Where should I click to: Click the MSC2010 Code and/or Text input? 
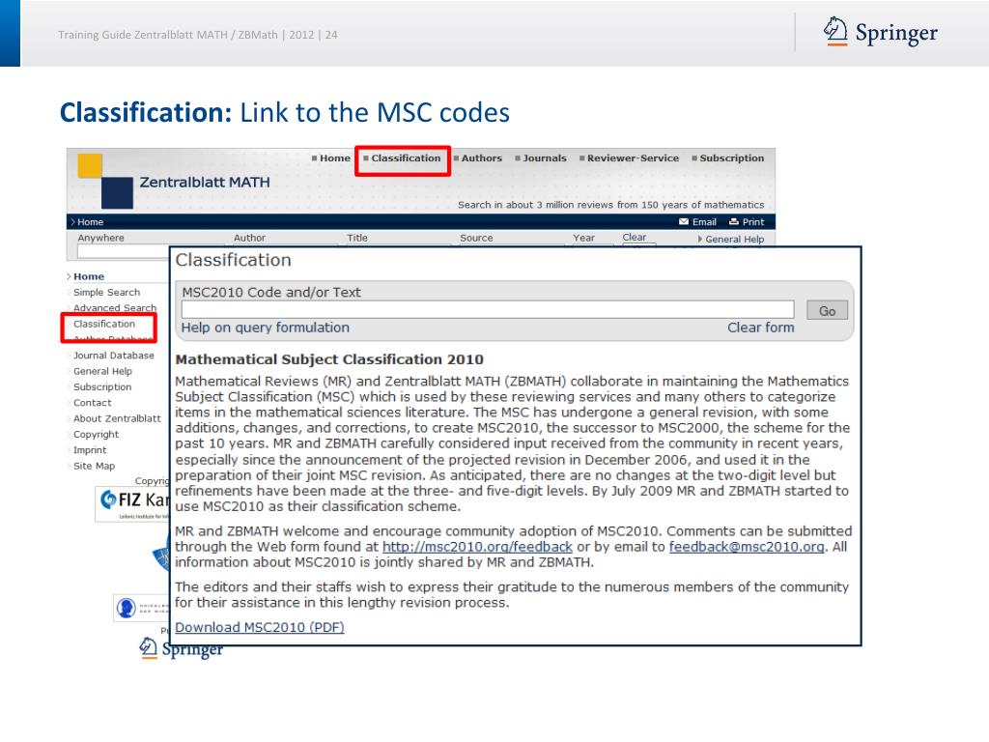[x=488, y=309]
